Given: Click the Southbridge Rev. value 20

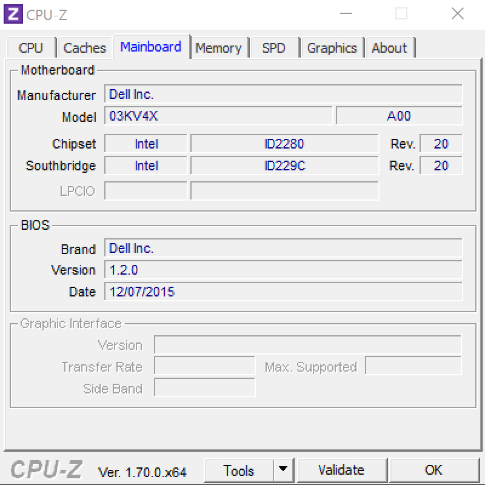Looking at the screenshot, I should (441, 166).
